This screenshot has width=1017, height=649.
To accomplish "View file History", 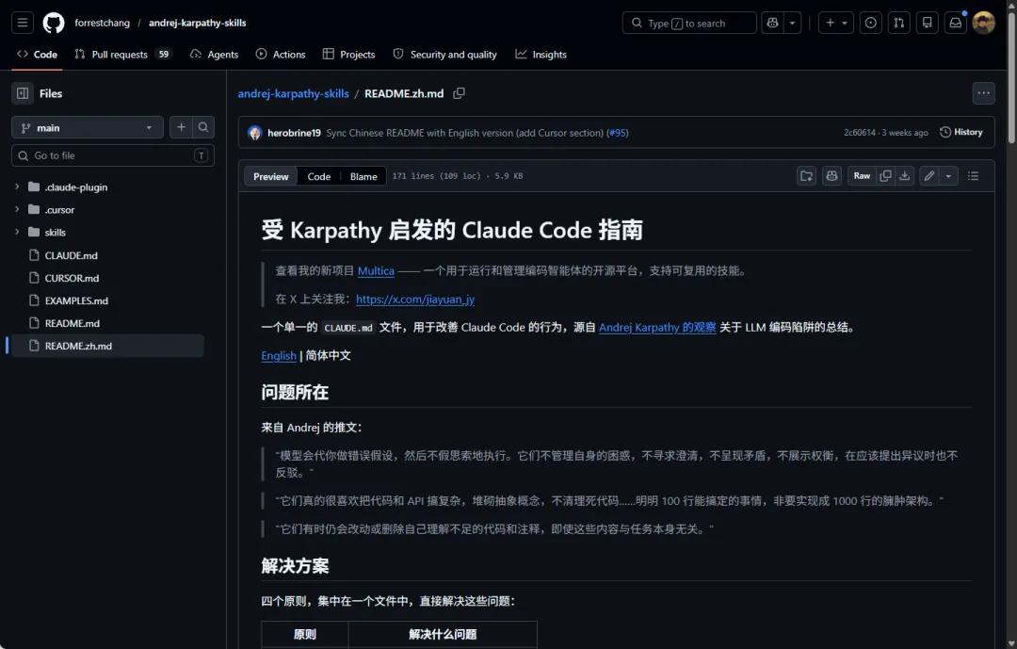I will [961, 133].
